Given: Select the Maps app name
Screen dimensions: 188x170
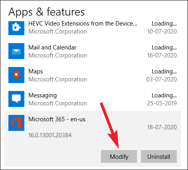Looking at the screenshot, I should [36, 71].
